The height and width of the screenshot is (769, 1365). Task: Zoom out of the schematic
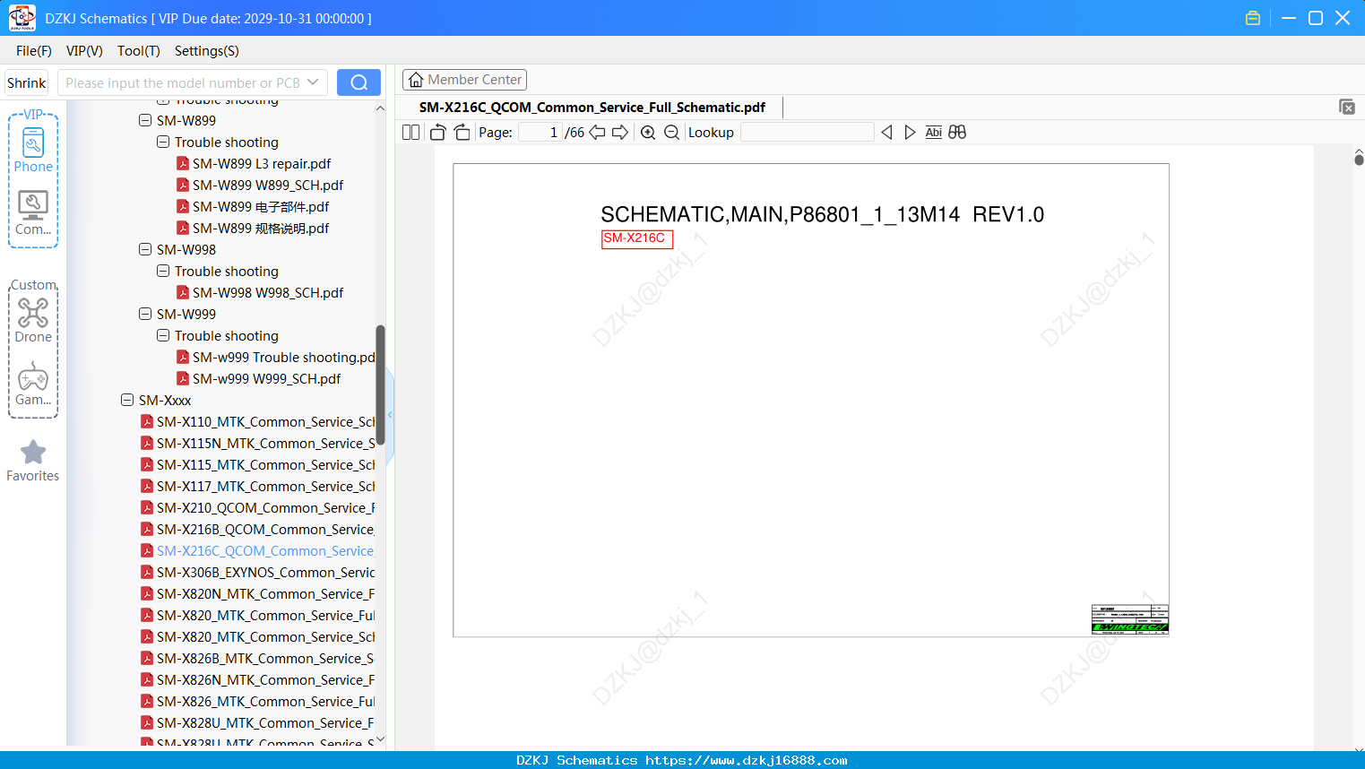coord(671,133)
